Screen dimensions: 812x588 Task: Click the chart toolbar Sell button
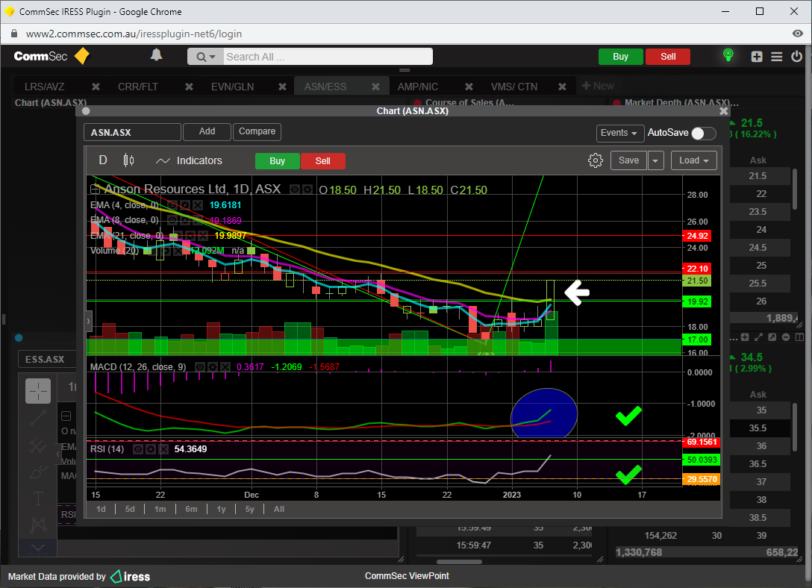(x=322, y=161)
